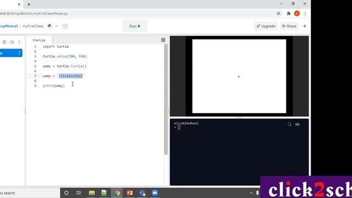Click the Upgrade button

coord(266,26)
